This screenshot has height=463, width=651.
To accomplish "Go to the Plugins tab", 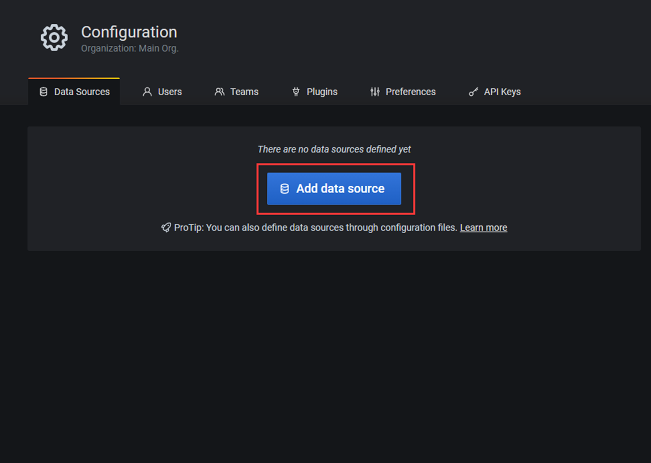I will [x=314, y=92].
